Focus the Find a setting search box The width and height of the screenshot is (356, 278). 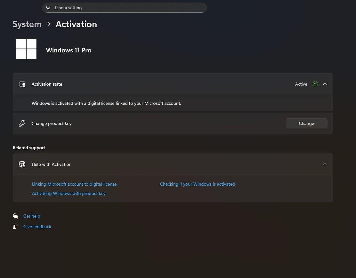click(x=128, y=8)
